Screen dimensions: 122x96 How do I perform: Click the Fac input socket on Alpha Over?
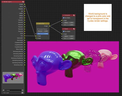(x=36, y=34)
